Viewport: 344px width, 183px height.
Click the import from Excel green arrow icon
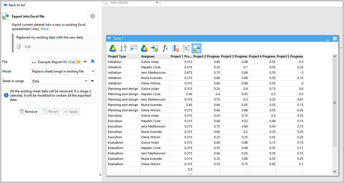point(155,48)
